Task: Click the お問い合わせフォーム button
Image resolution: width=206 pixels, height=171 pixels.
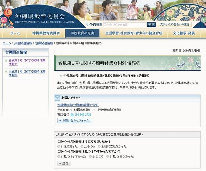Action: pyautogui.click(x=74, y=121)
